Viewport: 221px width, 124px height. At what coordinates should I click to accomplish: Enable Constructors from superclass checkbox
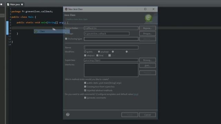click(85, 86)
